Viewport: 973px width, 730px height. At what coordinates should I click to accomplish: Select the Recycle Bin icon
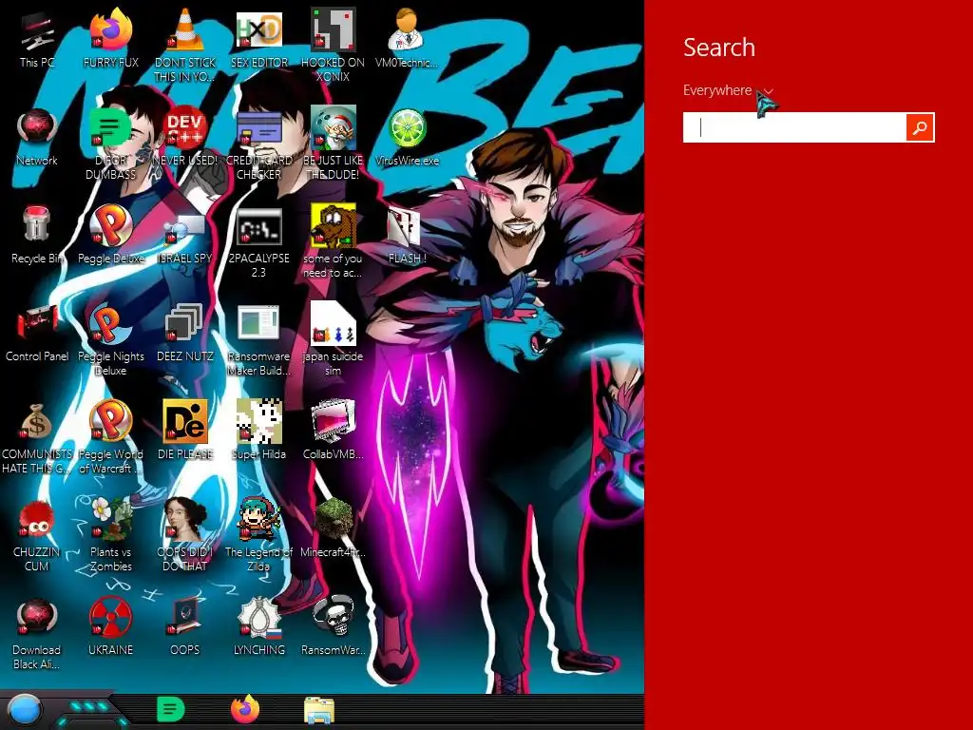(37, 223)
